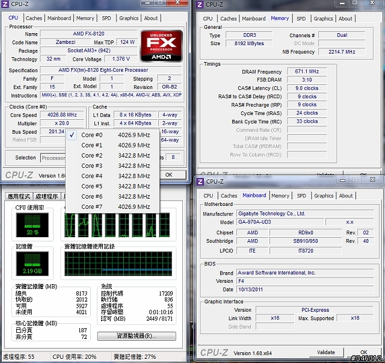
Task: Click the NB Frequency 2214.7 MHz value
Action: click(x=342, y=52)
